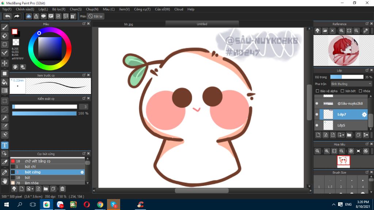Image resolution: width=374 pixels, height=210 pixels.
Task: Delete brush using trash icon
Action: pos(62,189)
